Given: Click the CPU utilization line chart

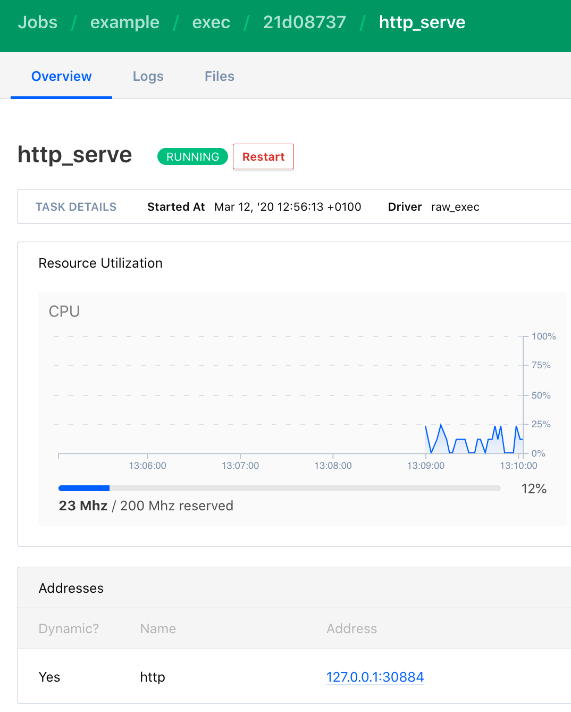Looking at the screenshot, I should (x=290, y=394).
